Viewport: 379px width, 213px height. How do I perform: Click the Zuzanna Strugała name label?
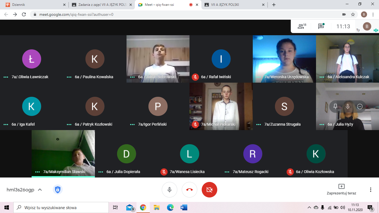click(282, 124)
